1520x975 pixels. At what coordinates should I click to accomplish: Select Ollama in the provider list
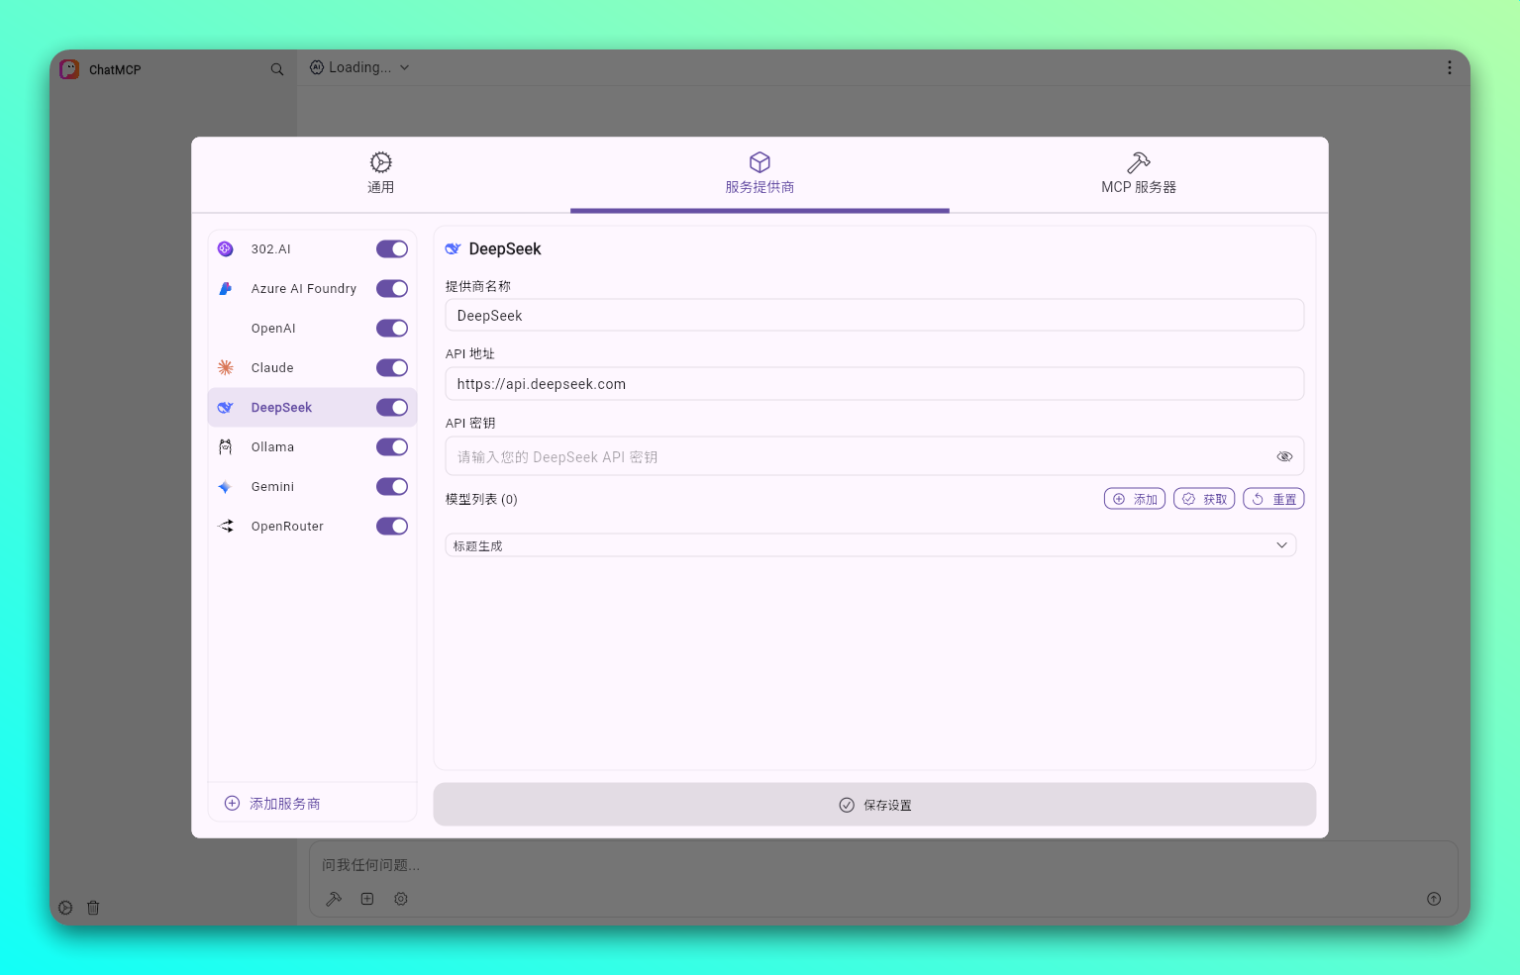tap(272, 447)
